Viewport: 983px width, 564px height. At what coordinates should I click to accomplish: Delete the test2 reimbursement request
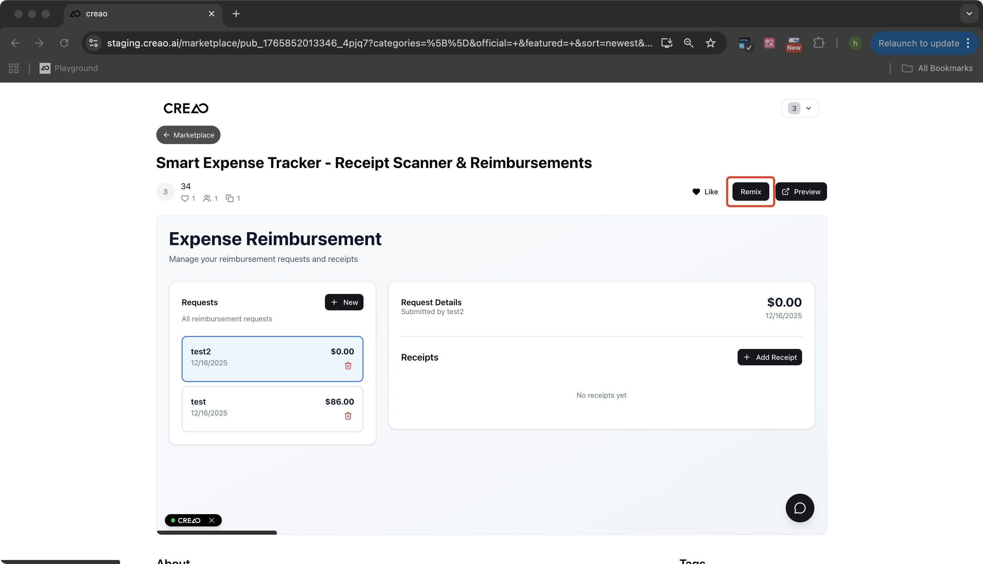click(348, 366)
